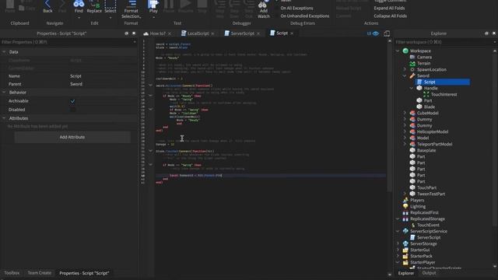The height and width of the screenshot is (280, 498).
Task: Toggle the Disabled checkbox
Action: coord(72,110)
